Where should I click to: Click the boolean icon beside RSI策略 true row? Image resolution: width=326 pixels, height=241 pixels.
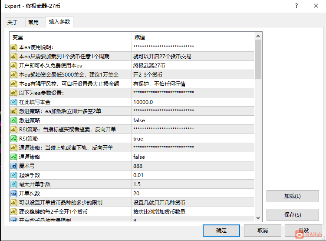click(x=13, y=139)
